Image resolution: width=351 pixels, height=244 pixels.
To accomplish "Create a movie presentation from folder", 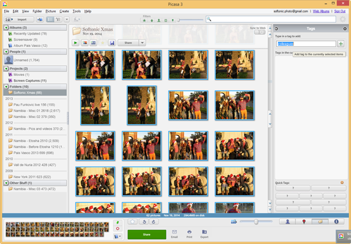I will click(x=93, y=43).
